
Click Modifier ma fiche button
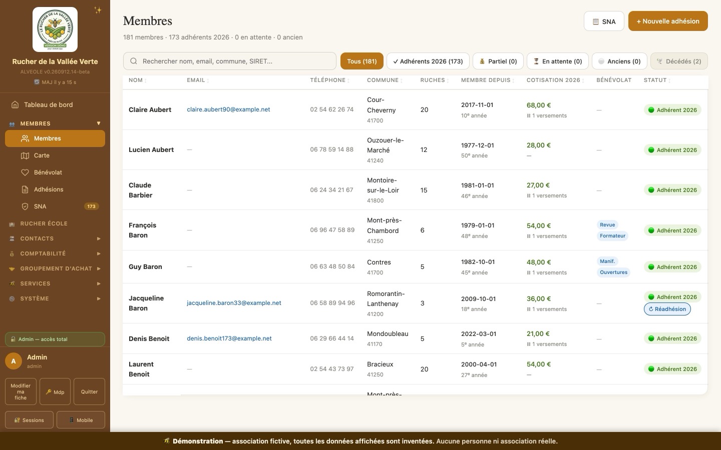click(21, 391)
